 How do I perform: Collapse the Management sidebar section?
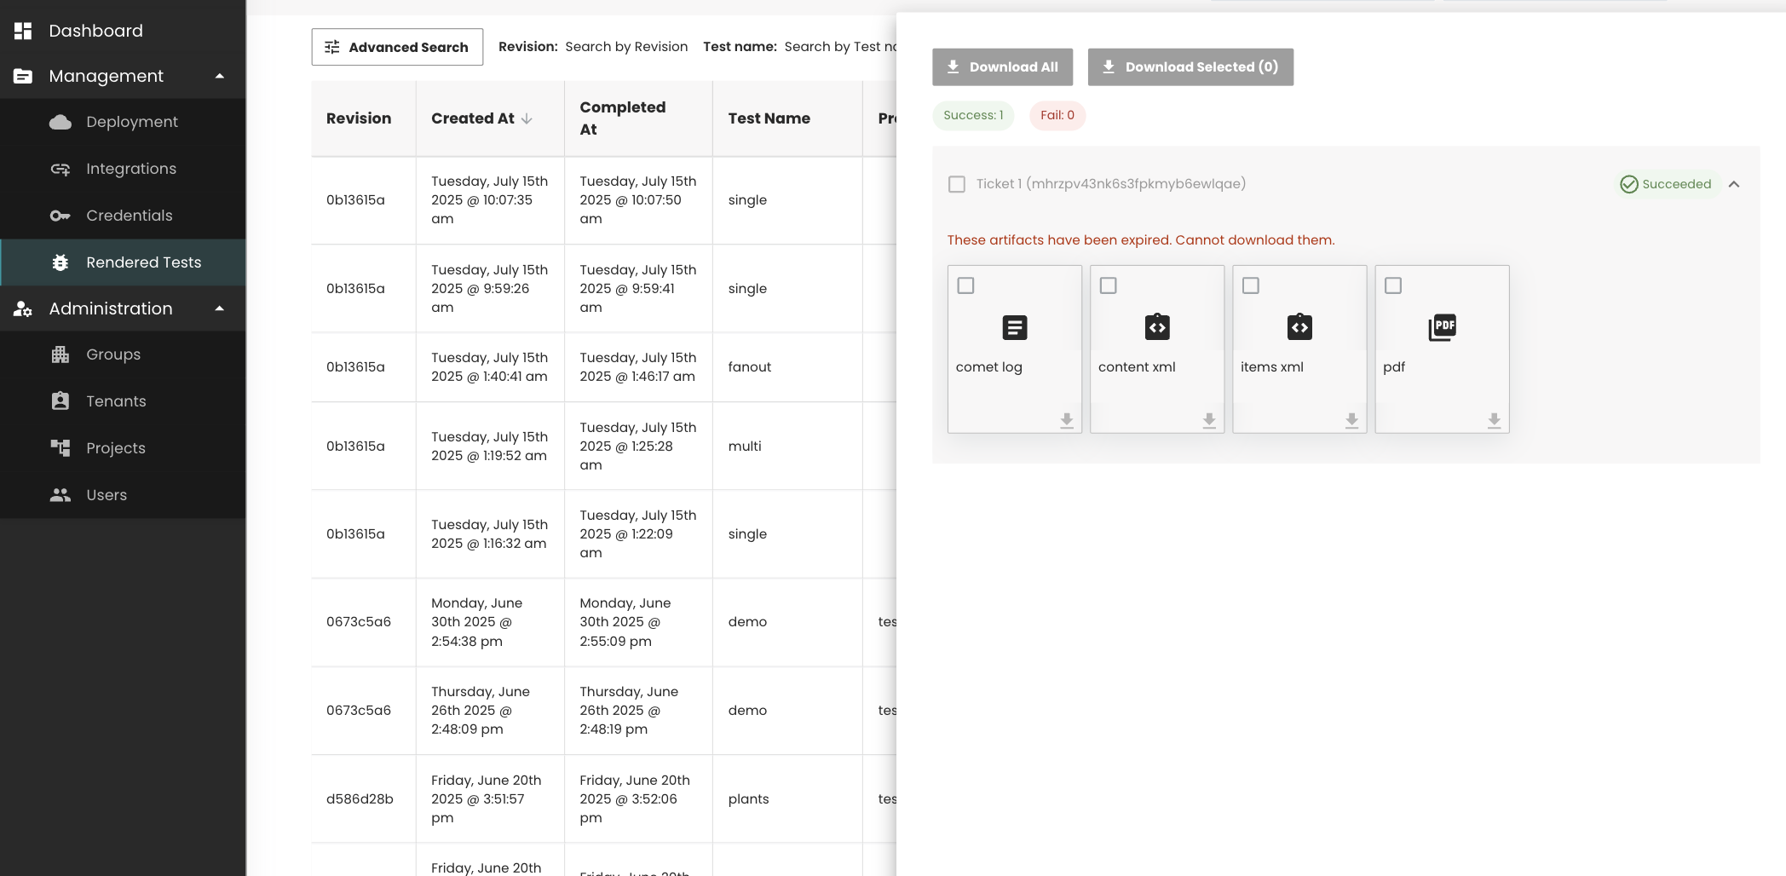[x=220, y=76]
